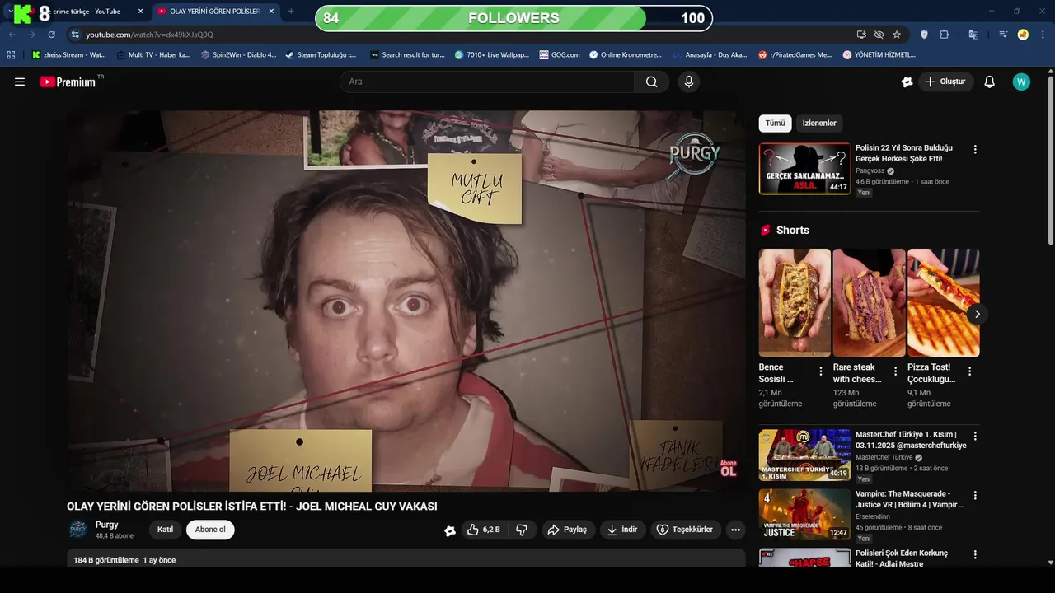Open Steam Topluluğu bookmark
1055x593 pixels.
tap(321, 55)
